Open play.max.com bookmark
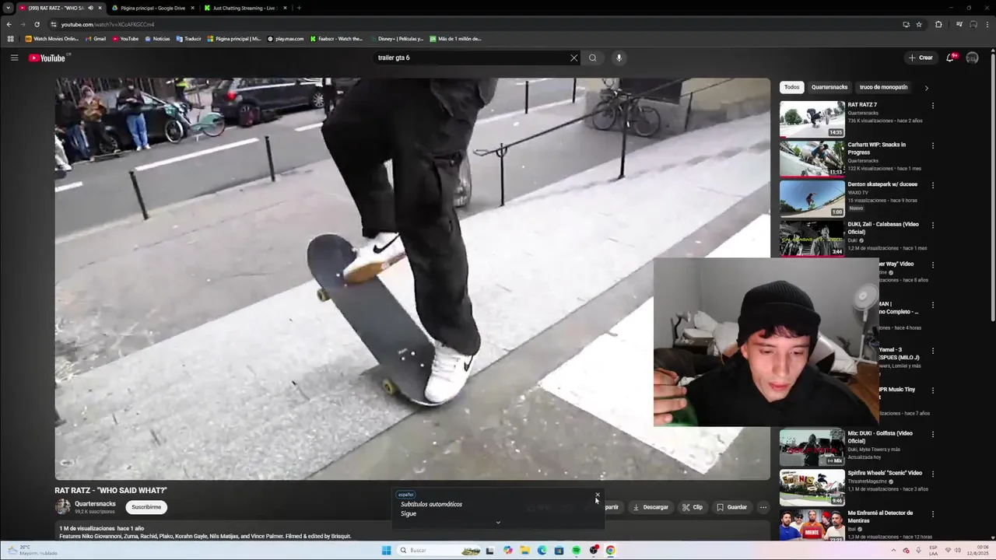996x560 pixels. click(x=286, y=38)
